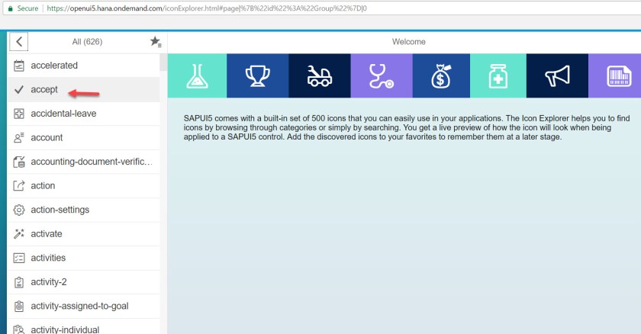Select the megaphone category tile
This screenshot has height=334, width=641.
pyautogui.click(x=557, y=76)
